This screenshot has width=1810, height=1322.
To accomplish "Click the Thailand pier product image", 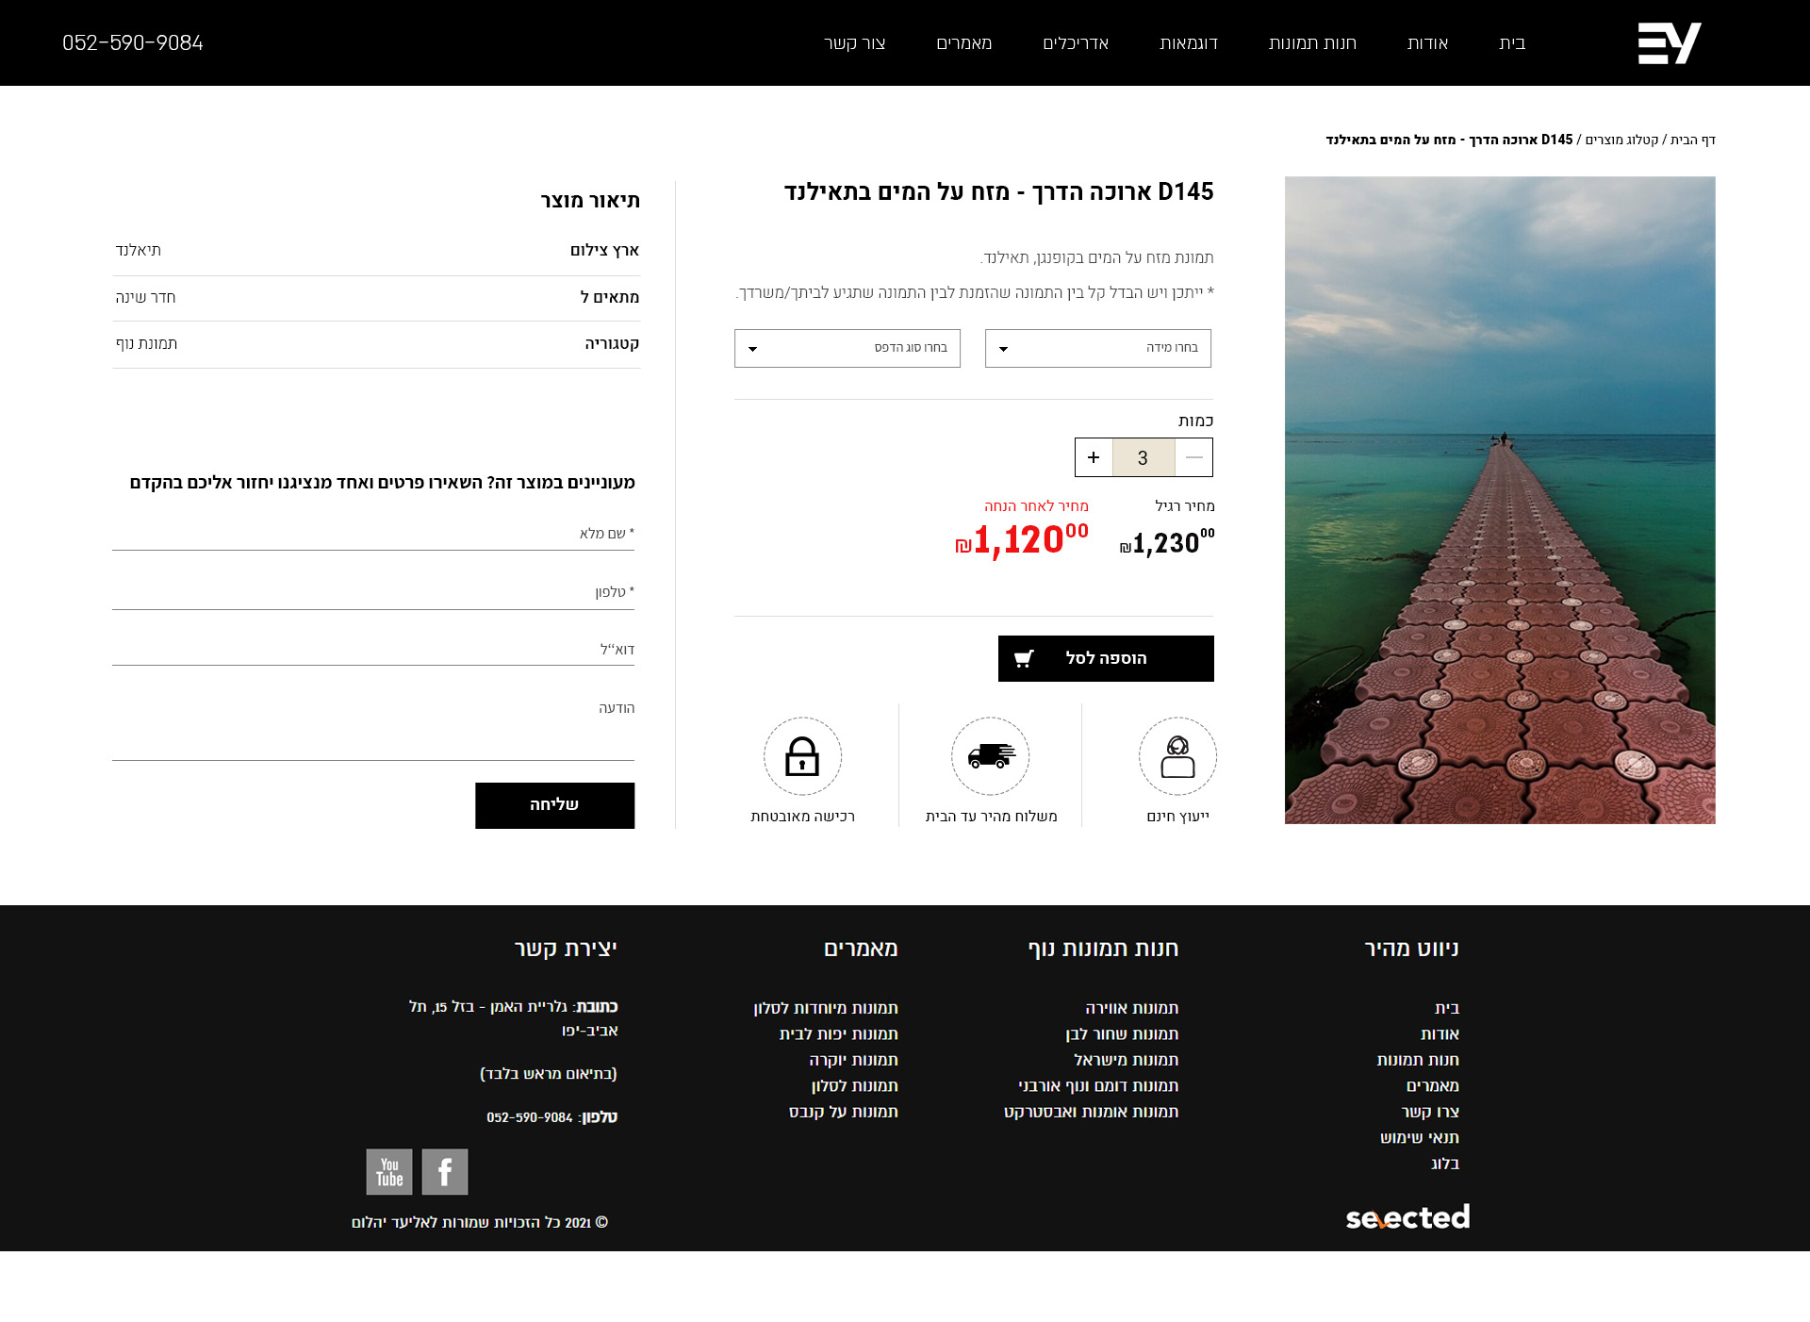I will 1500,500.
